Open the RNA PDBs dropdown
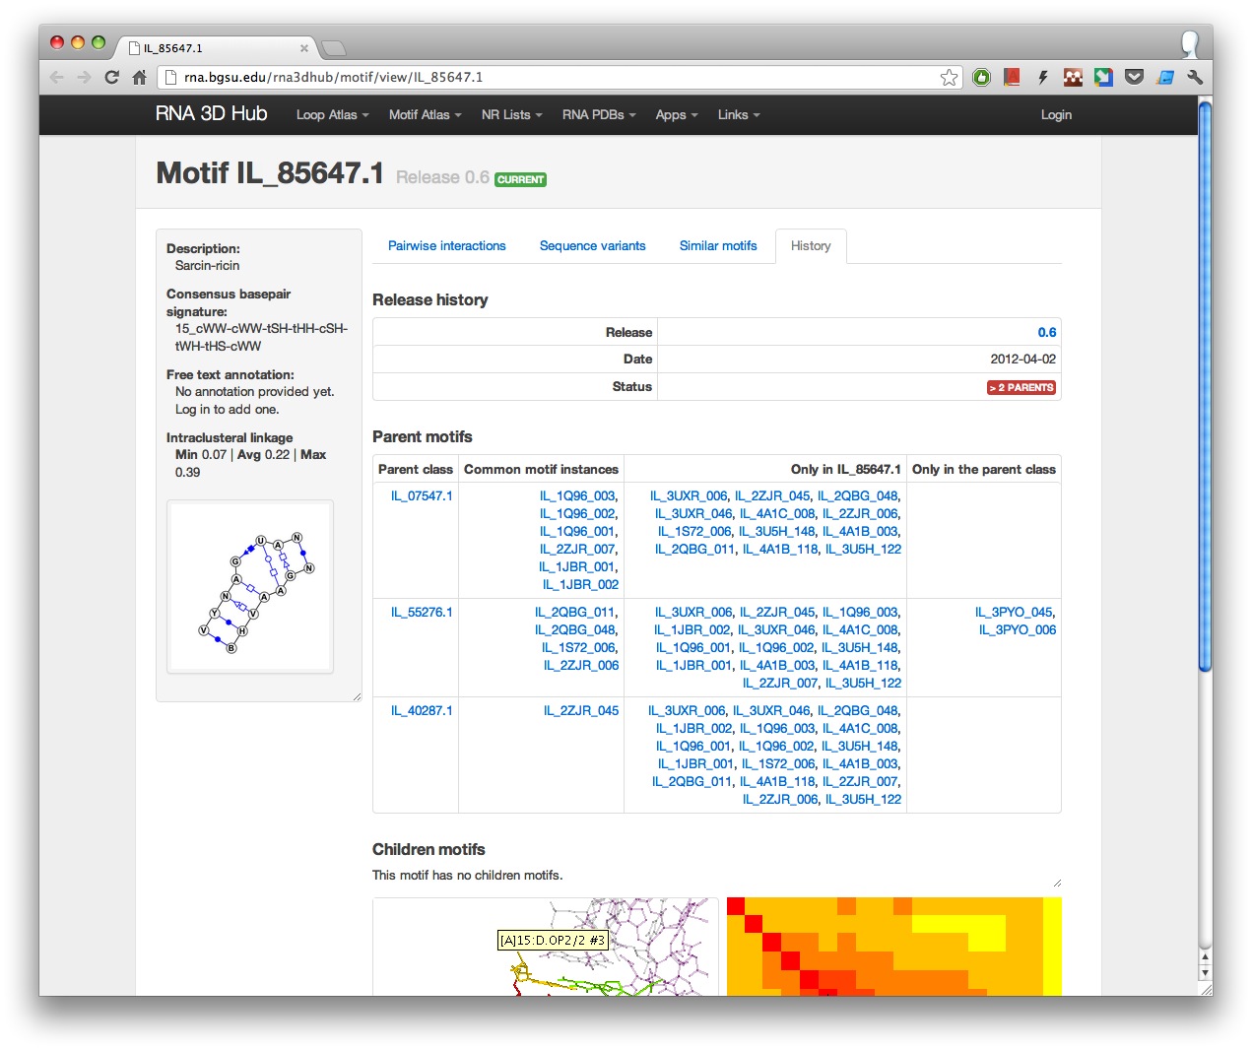This screenshot has height=1050, width=1252. tap(599, 115)
